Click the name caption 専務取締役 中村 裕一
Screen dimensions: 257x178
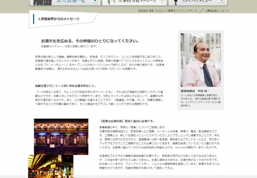click(x=195, y=92)
